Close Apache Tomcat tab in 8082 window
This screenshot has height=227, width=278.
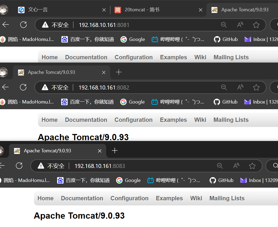click(x=104, y=73)
